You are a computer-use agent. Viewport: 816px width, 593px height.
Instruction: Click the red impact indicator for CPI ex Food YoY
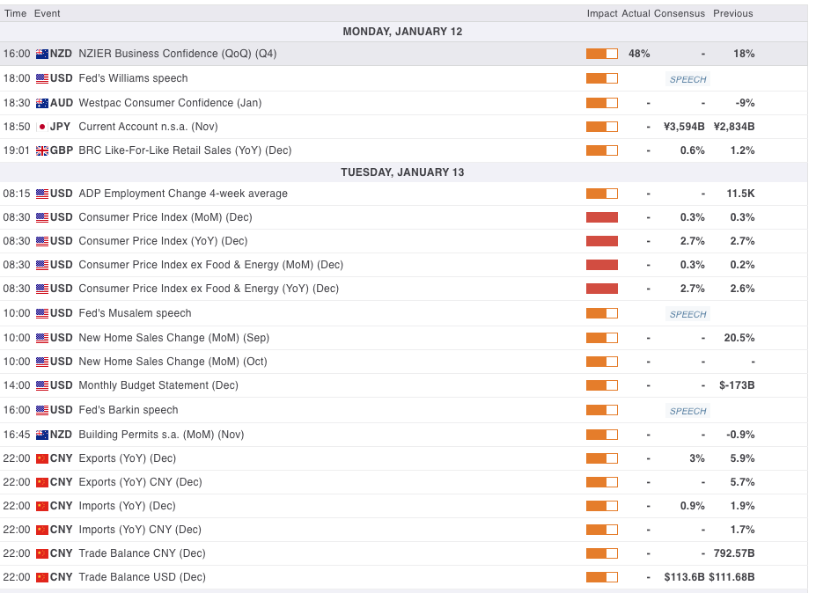tap(601, 289)
